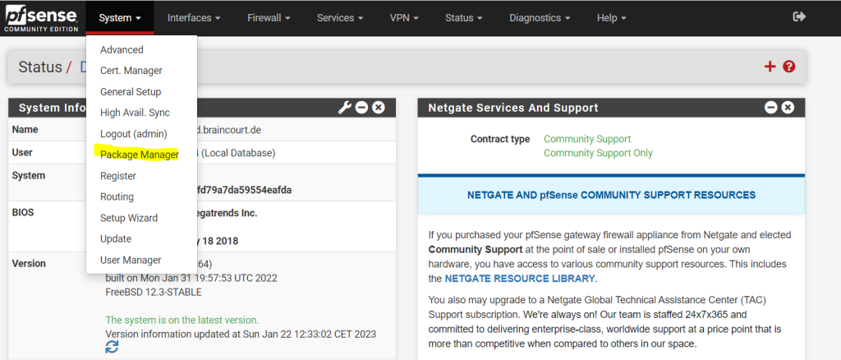Click the Version row label
Viewport: 841px width, 360px height.
[x=29, y=264]
